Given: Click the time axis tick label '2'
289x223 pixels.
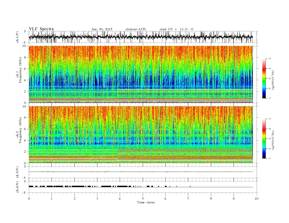Looking at the screenshot, I should click(x=74, y=199).
